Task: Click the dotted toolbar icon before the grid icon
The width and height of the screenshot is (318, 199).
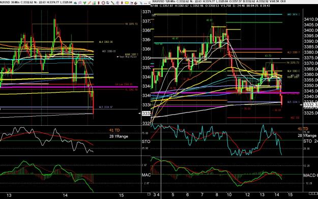Action: (x=145, y=4)
